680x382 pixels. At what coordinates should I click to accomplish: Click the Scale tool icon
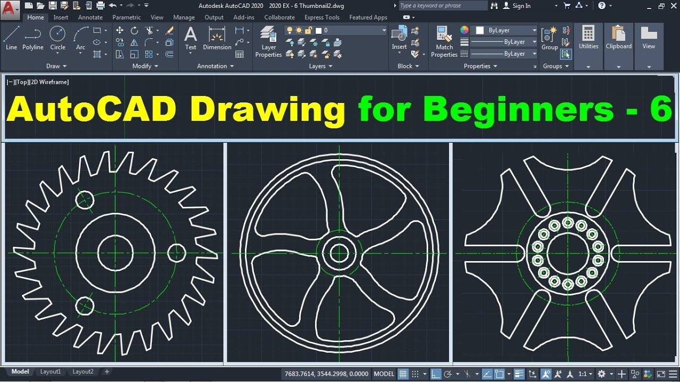(x=134, y=54)
